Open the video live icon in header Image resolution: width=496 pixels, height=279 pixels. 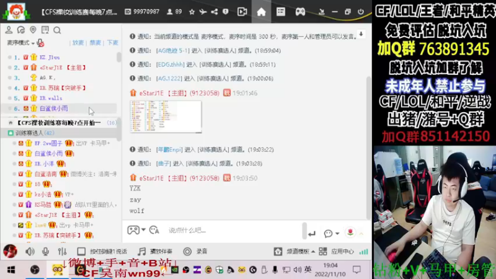click(242, 12)
